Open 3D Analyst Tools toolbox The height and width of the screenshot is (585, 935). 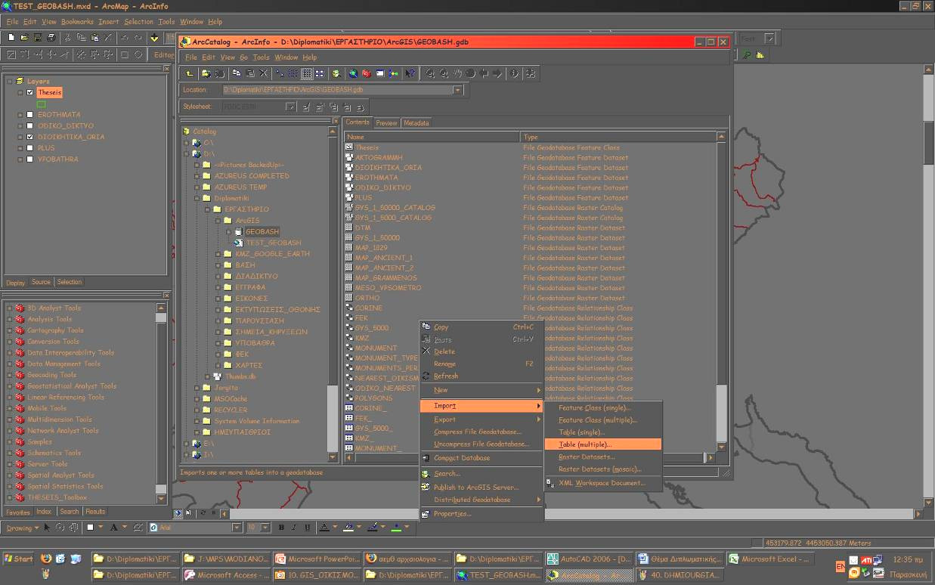(54, 308)
